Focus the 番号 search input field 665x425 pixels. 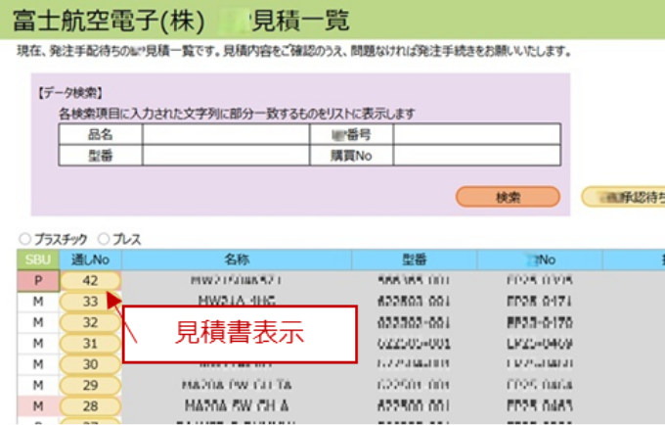[x=476, y=134]
